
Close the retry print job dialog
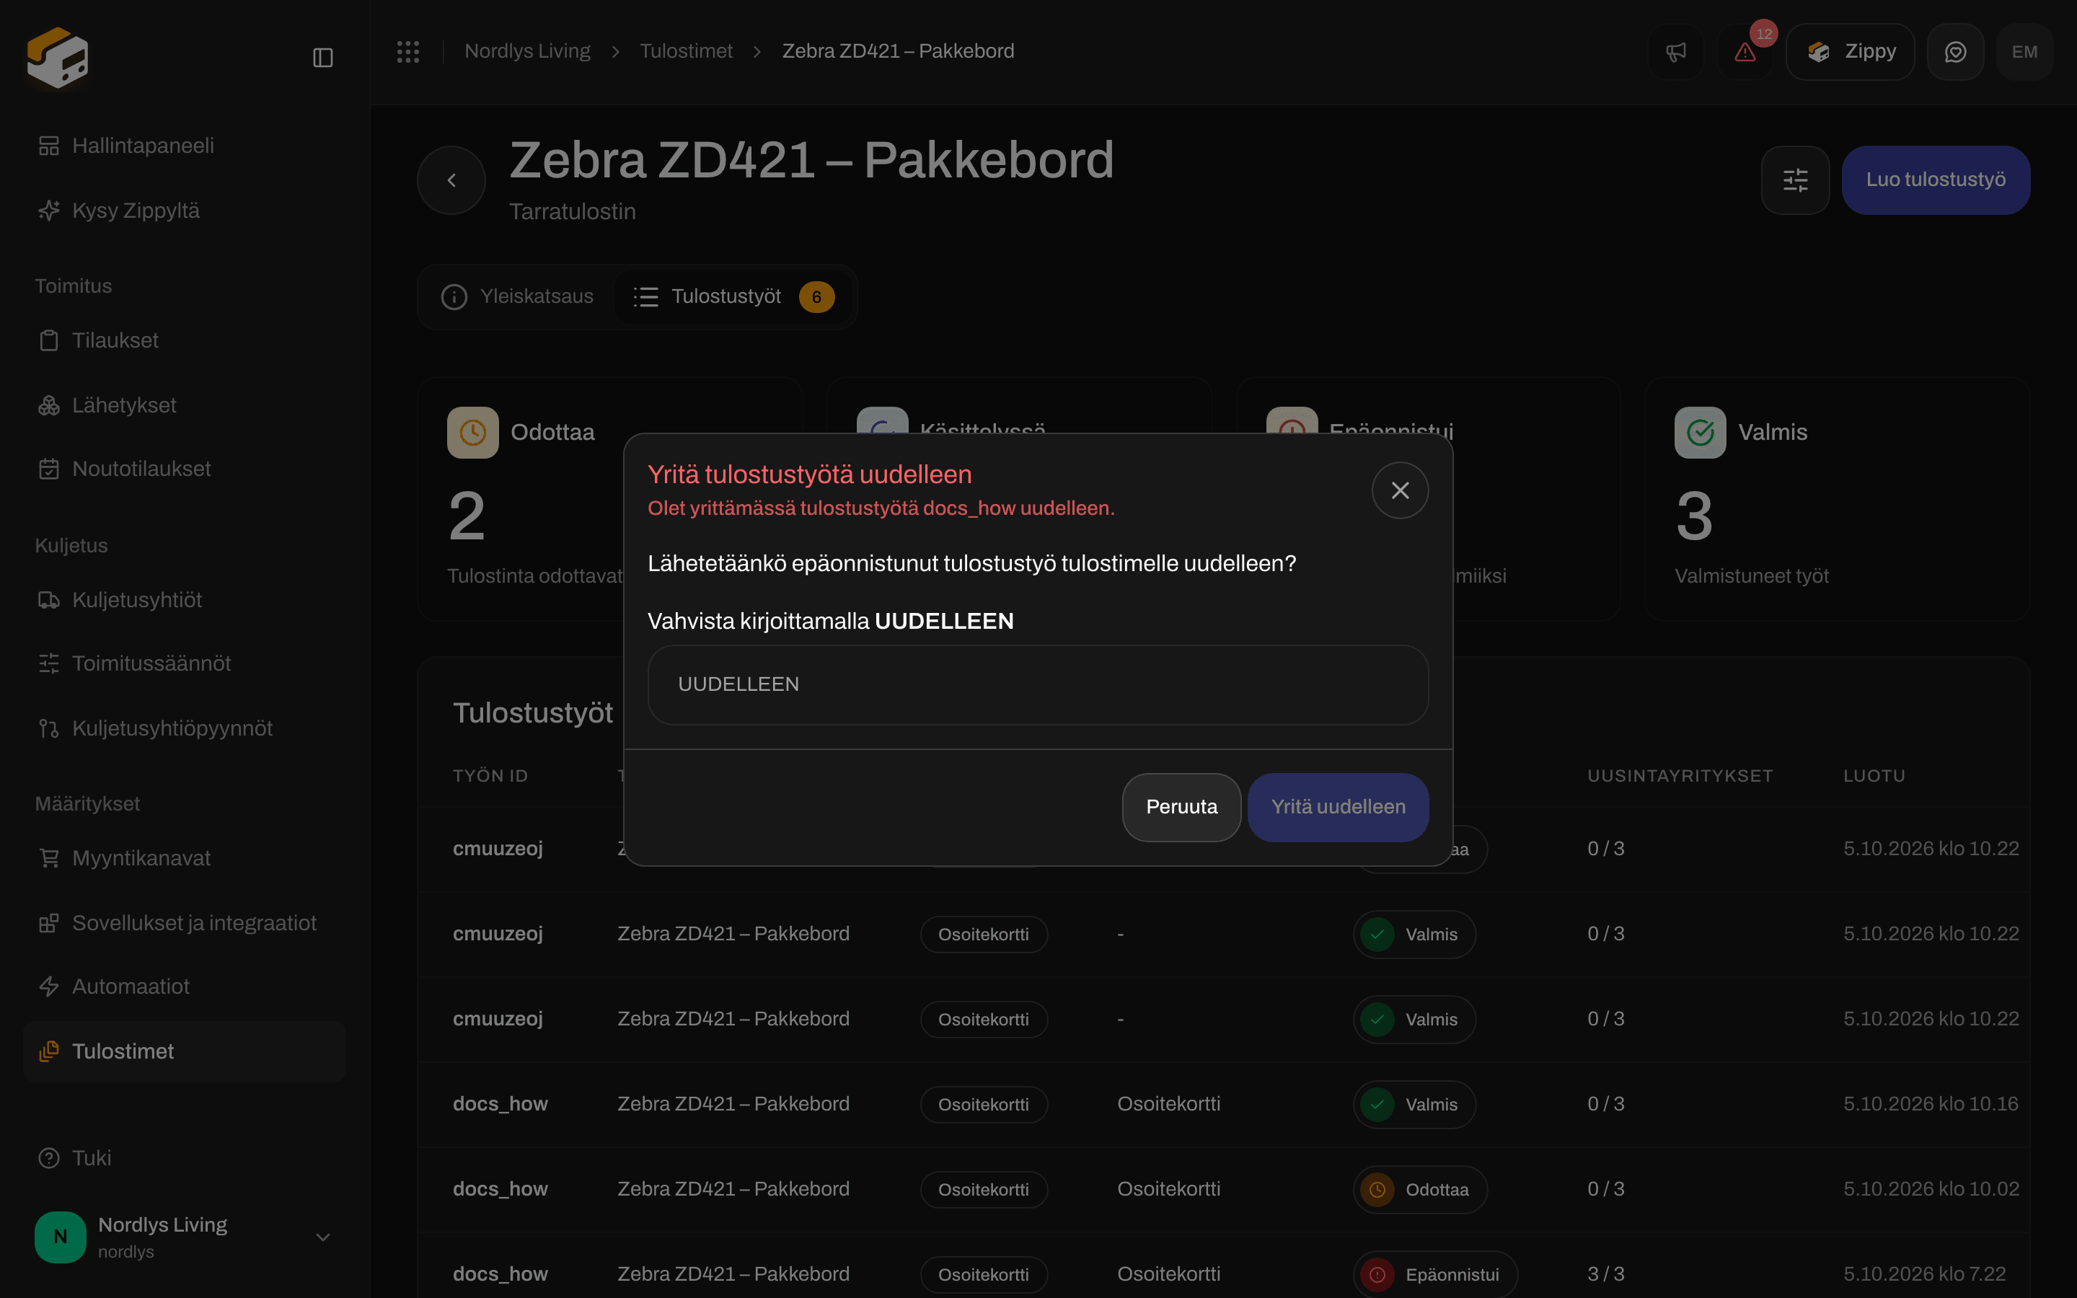pos(1400,490)
